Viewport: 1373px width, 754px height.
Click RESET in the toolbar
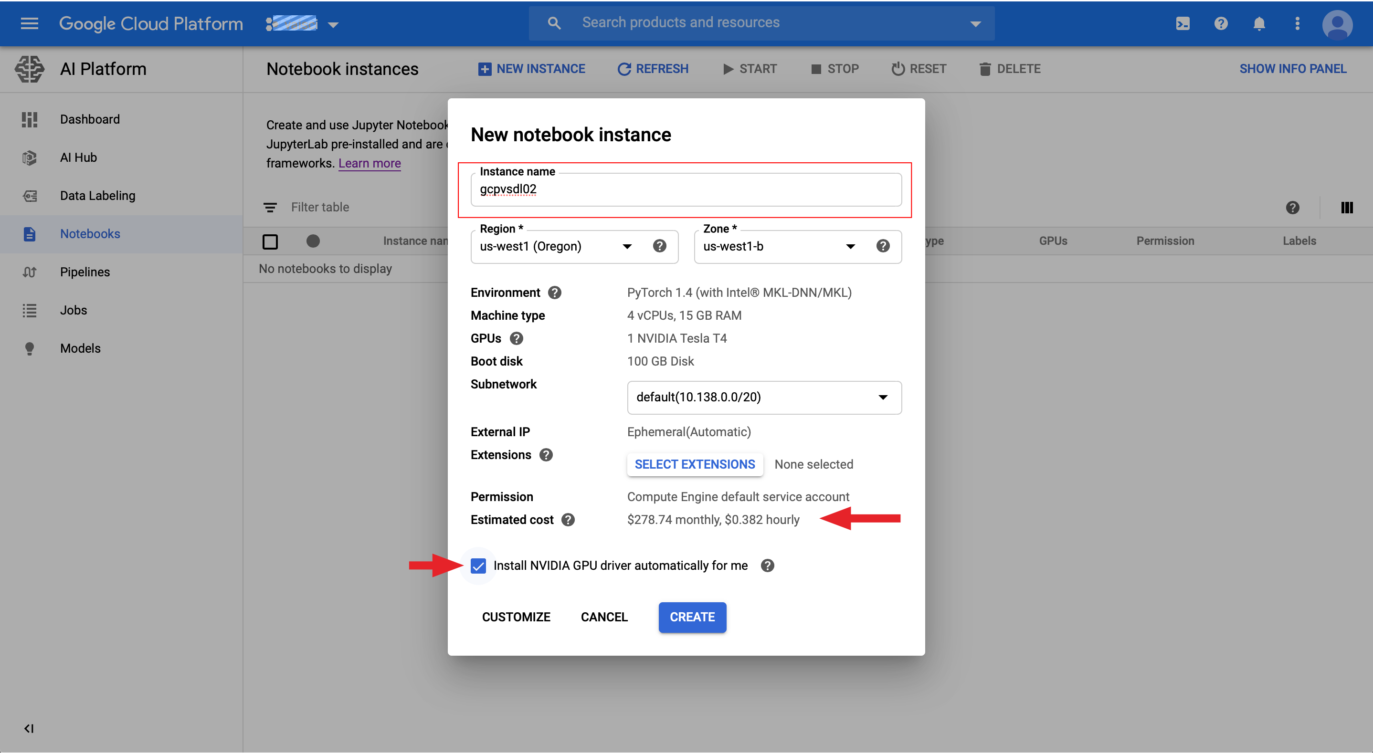[919, 69]
